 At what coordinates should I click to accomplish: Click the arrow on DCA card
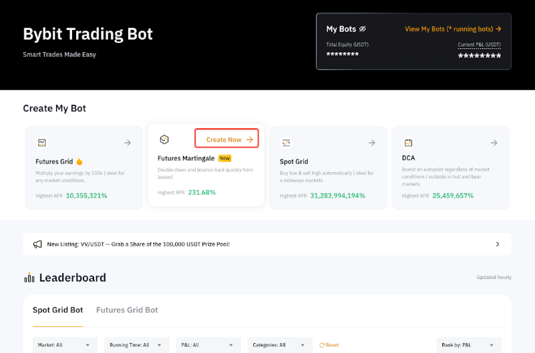494,143
